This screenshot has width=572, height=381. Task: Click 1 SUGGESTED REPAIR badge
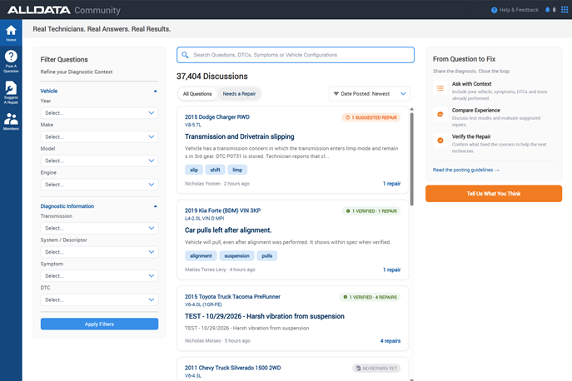pos(371,117)
